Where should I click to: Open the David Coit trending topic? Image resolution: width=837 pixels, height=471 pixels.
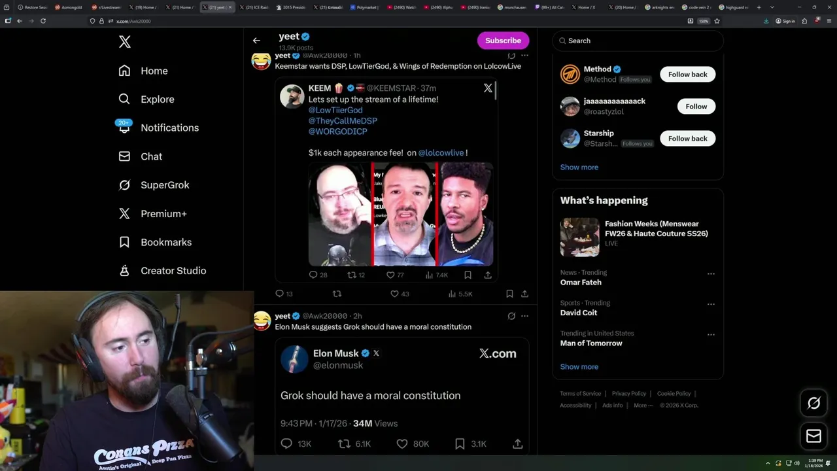pos(578,313)
